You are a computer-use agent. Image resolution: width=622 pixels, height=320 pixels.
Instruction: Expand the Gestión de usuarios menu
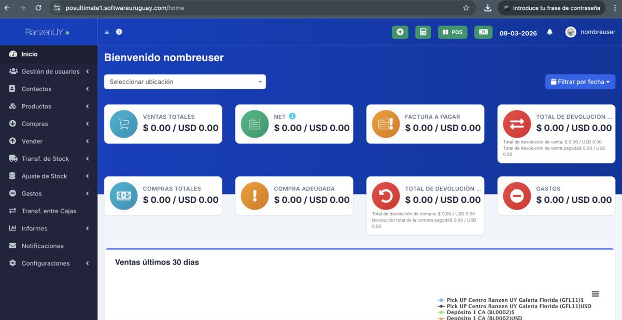point(49,72)
